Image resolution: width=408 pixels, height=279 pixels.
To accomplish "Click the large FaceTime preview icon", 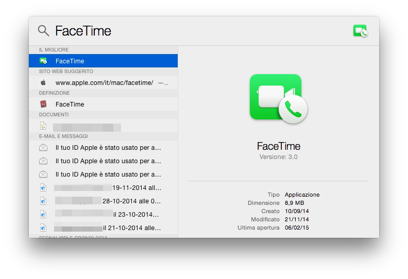I will 279,99.
